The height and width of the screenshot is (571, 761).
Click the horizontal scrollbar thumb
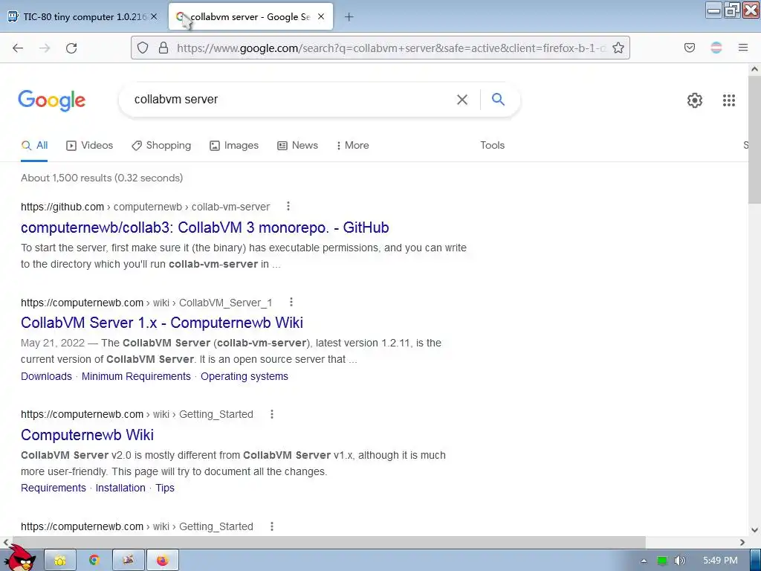(328, 542)
